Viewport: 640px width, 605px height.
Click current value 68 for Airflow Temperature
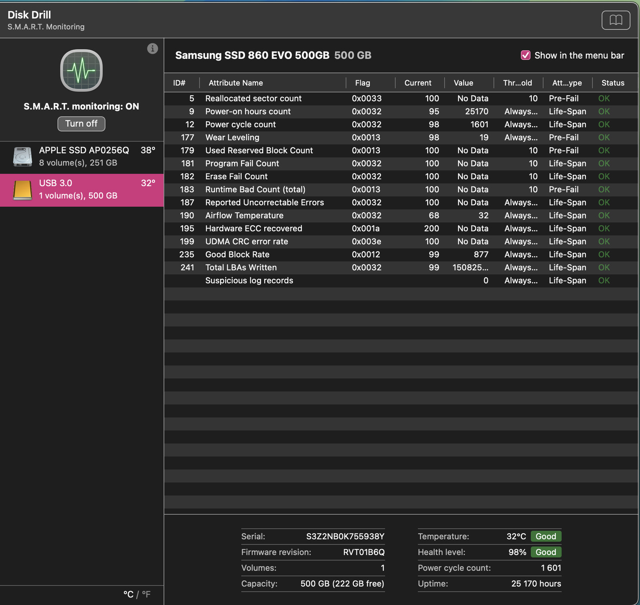(x=434, y=215)
